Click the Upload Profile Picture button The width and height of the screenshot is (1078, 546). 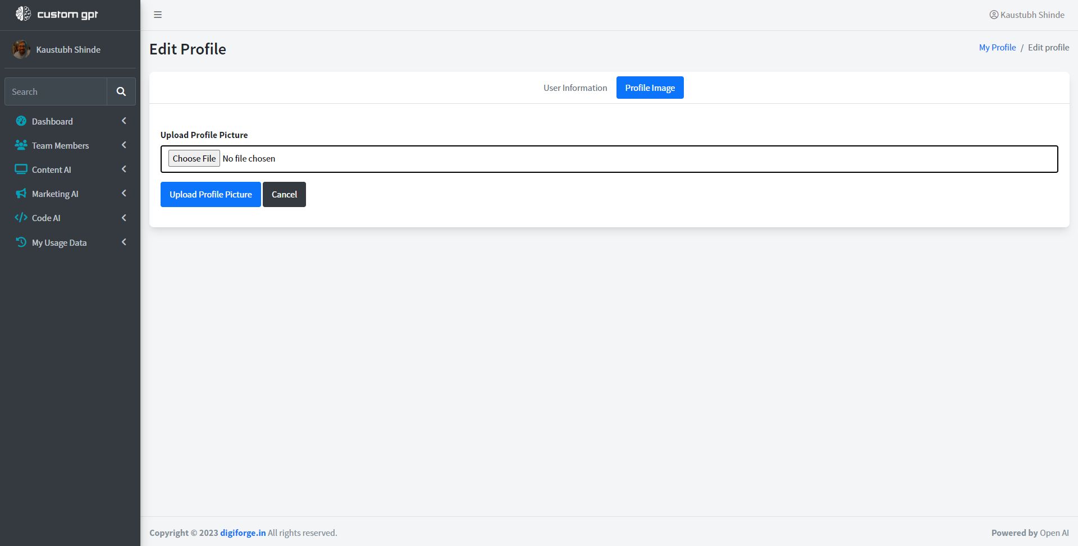(211, 194)
